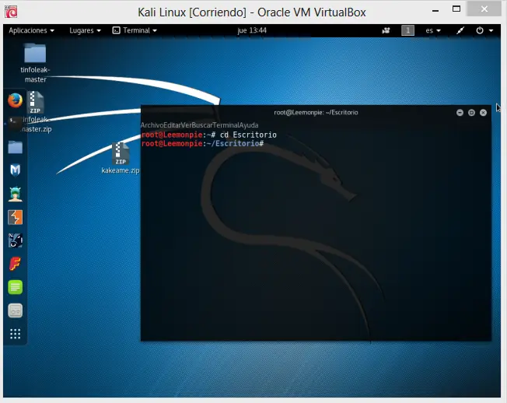Screen dimensions: 507x403
Task: Open Editar menu in terminal window
Action: tap(172, 125)
